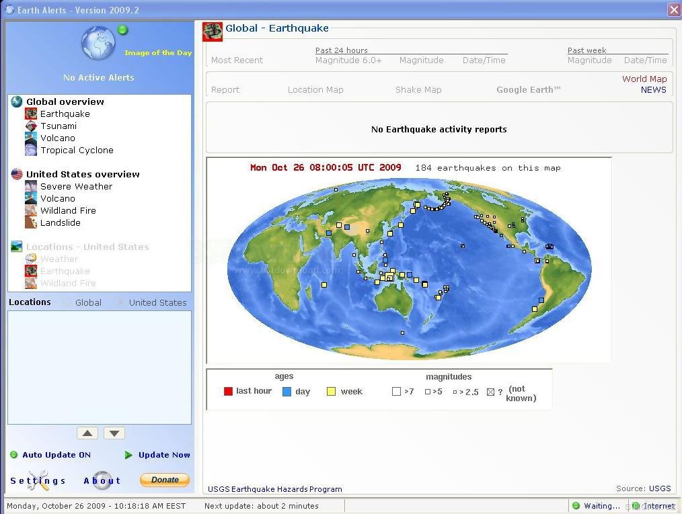Viewport: 682px width, 514px height.
Task: Select the Wildland Fire icon under United States overview
Action: click(31, 211)
